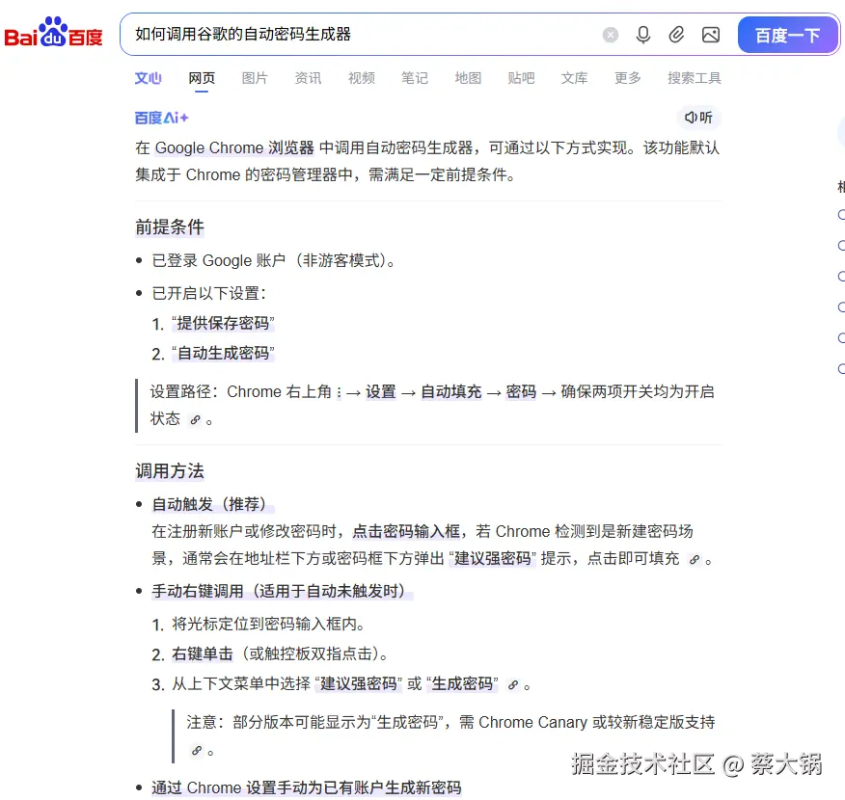This screenshot has height=800, width=845.
Task: Click inside the search input field
Action: 361,35
